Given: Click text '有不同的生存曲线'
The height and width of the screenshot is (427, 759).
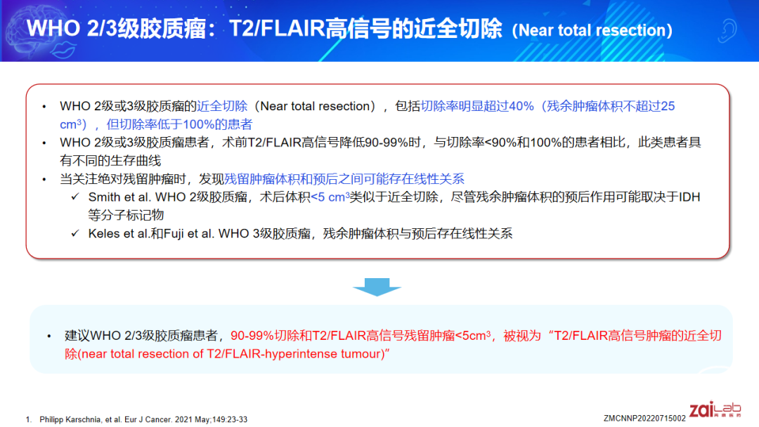Looking at the screenshot, I should 110,161.
